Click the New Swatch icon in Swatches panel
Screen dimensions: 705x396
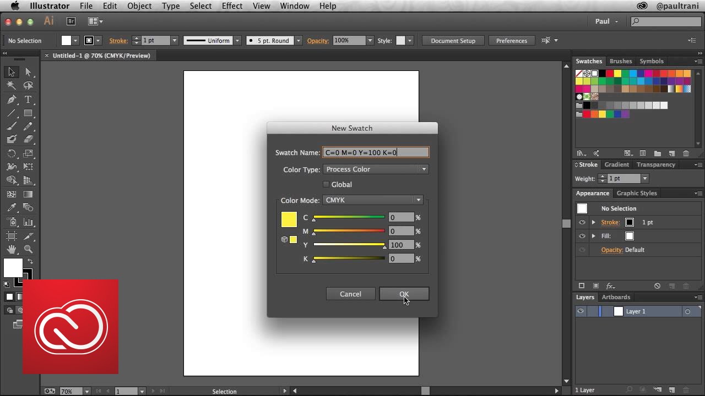point(672,155)
